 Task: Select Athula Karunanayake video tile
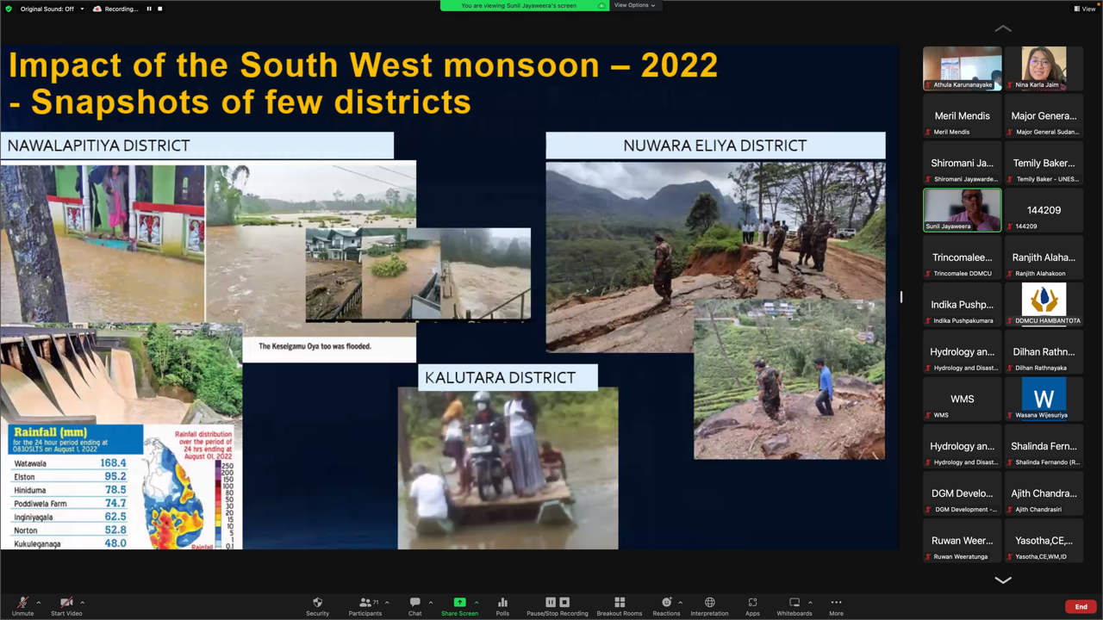coord(963,68)
